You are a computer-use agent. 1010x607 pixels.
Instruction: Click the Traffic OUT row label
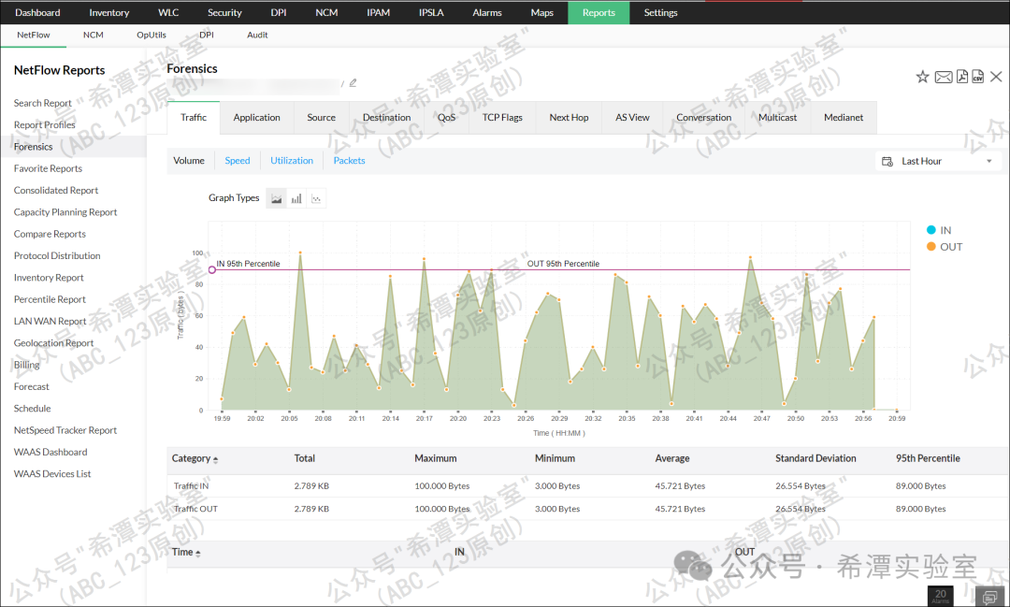coord(195,509)
